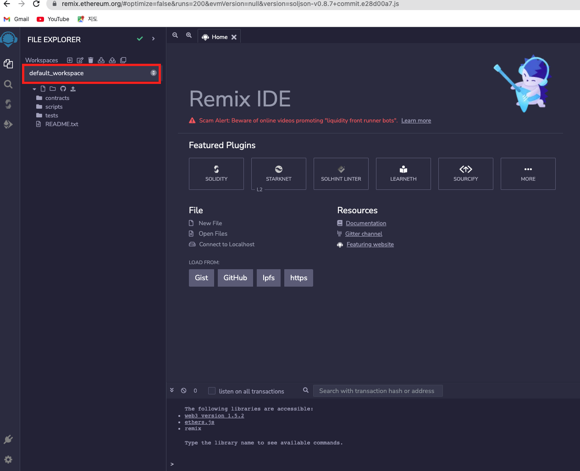Clone workspace using copy icon
580x471 pixels.
pos(123,60)
